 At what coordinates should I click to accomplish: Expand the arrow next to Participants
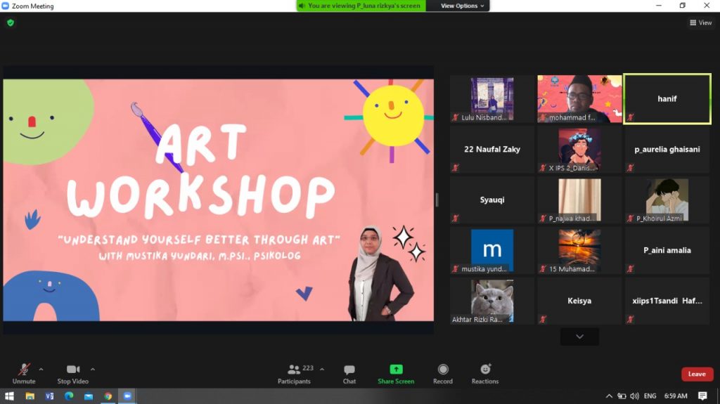click(322, 369)
